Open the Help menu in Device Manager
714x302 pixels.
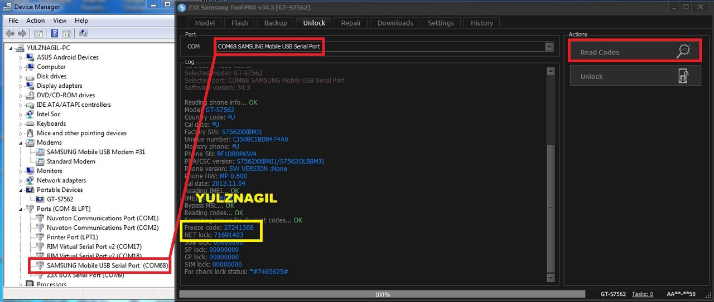[x=81, y=21]
